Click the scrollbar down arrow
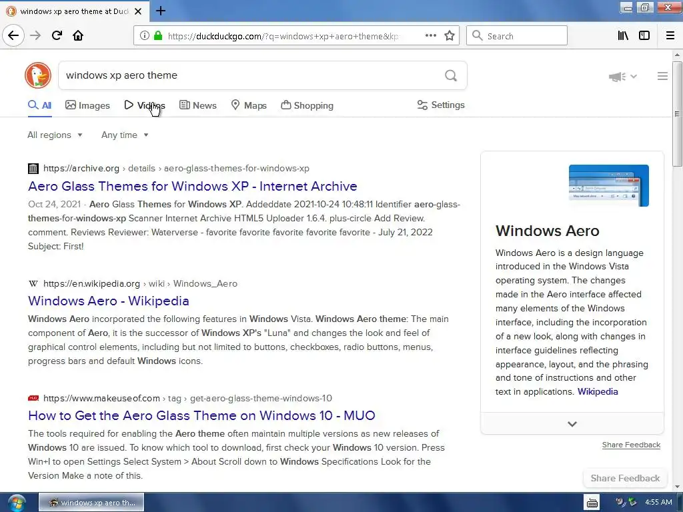The height and width of the screenshot is (512, 683). tap(676, 486)
